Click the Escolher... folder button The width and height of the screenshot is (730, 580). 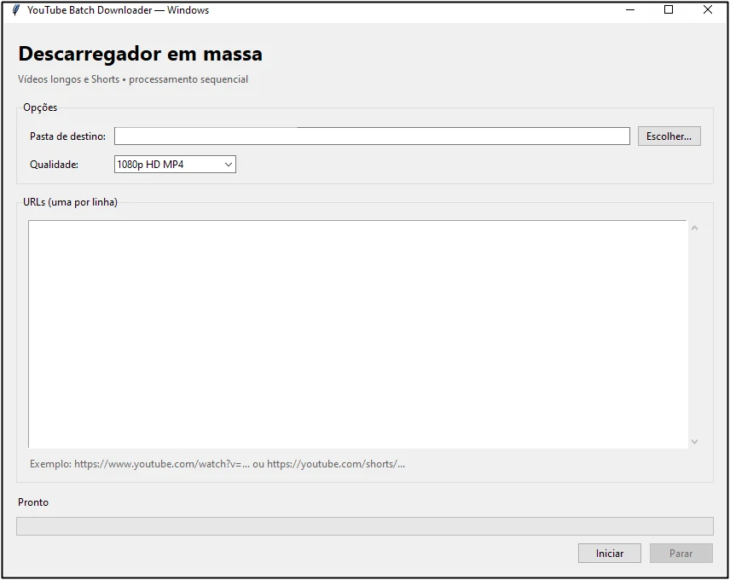(669, 136)
